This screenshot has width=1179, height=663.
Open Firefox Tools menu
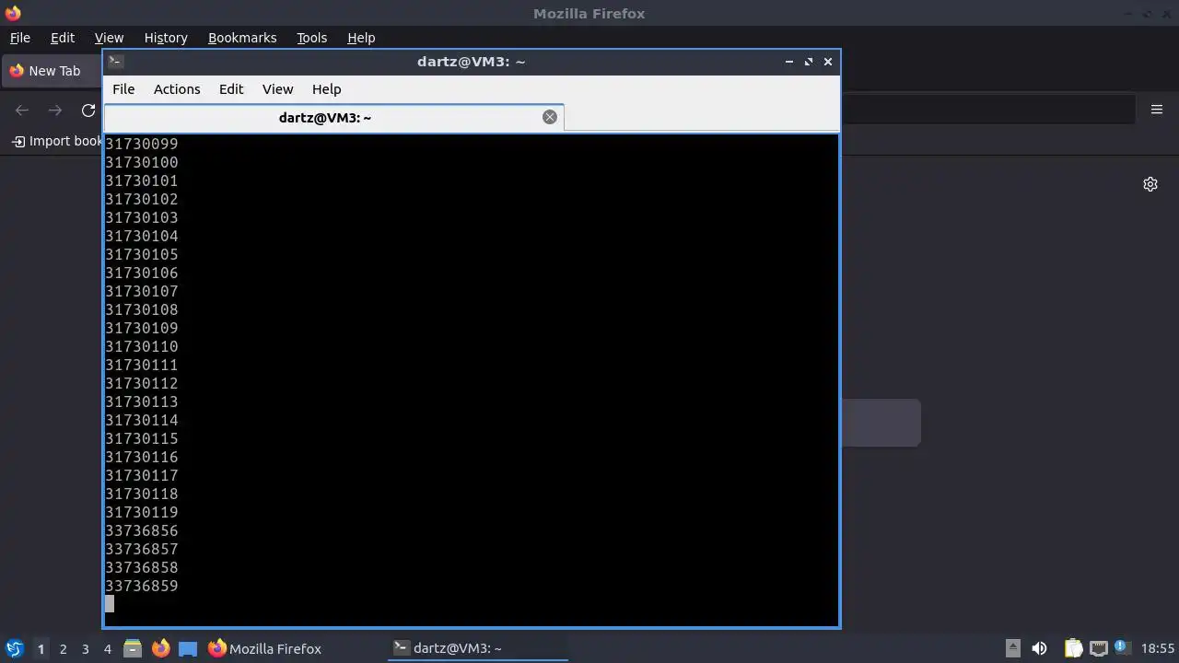click(x=311, y=38)
